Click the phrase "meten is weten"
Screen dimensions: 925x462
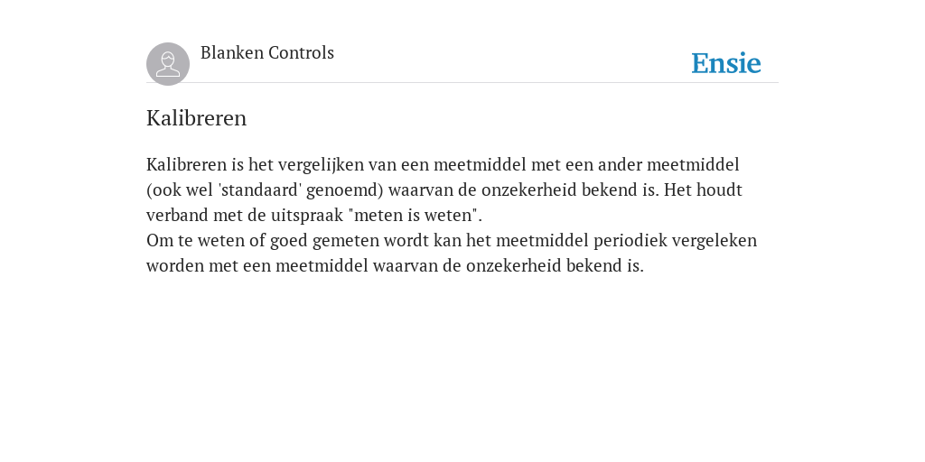pos(414,215)
